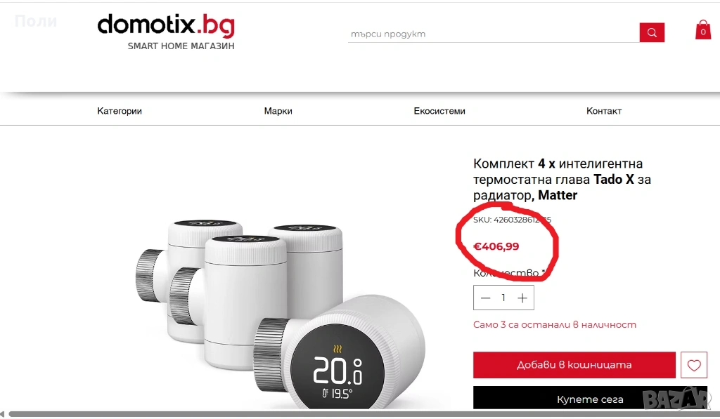Viewport: 720px width, 419px height.
Task: Click the red search magnifier icon
Action: tap(652, 32)
